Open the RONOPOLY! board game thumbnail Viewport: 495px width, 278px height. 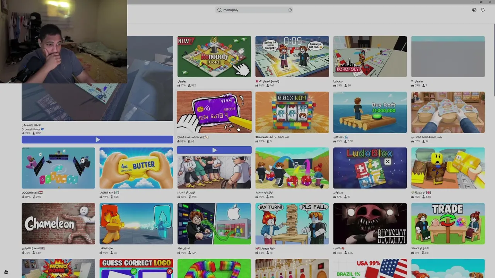[370, 57]
